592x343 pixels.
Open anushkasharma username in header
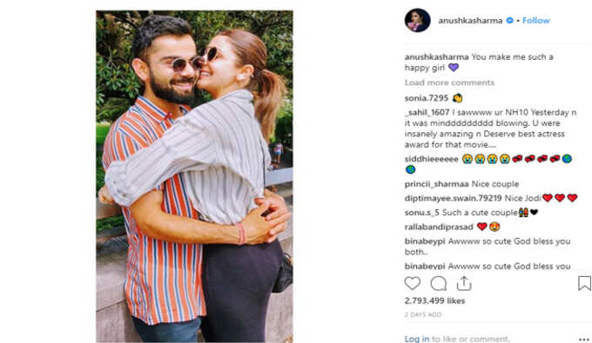tap(470, 20)
